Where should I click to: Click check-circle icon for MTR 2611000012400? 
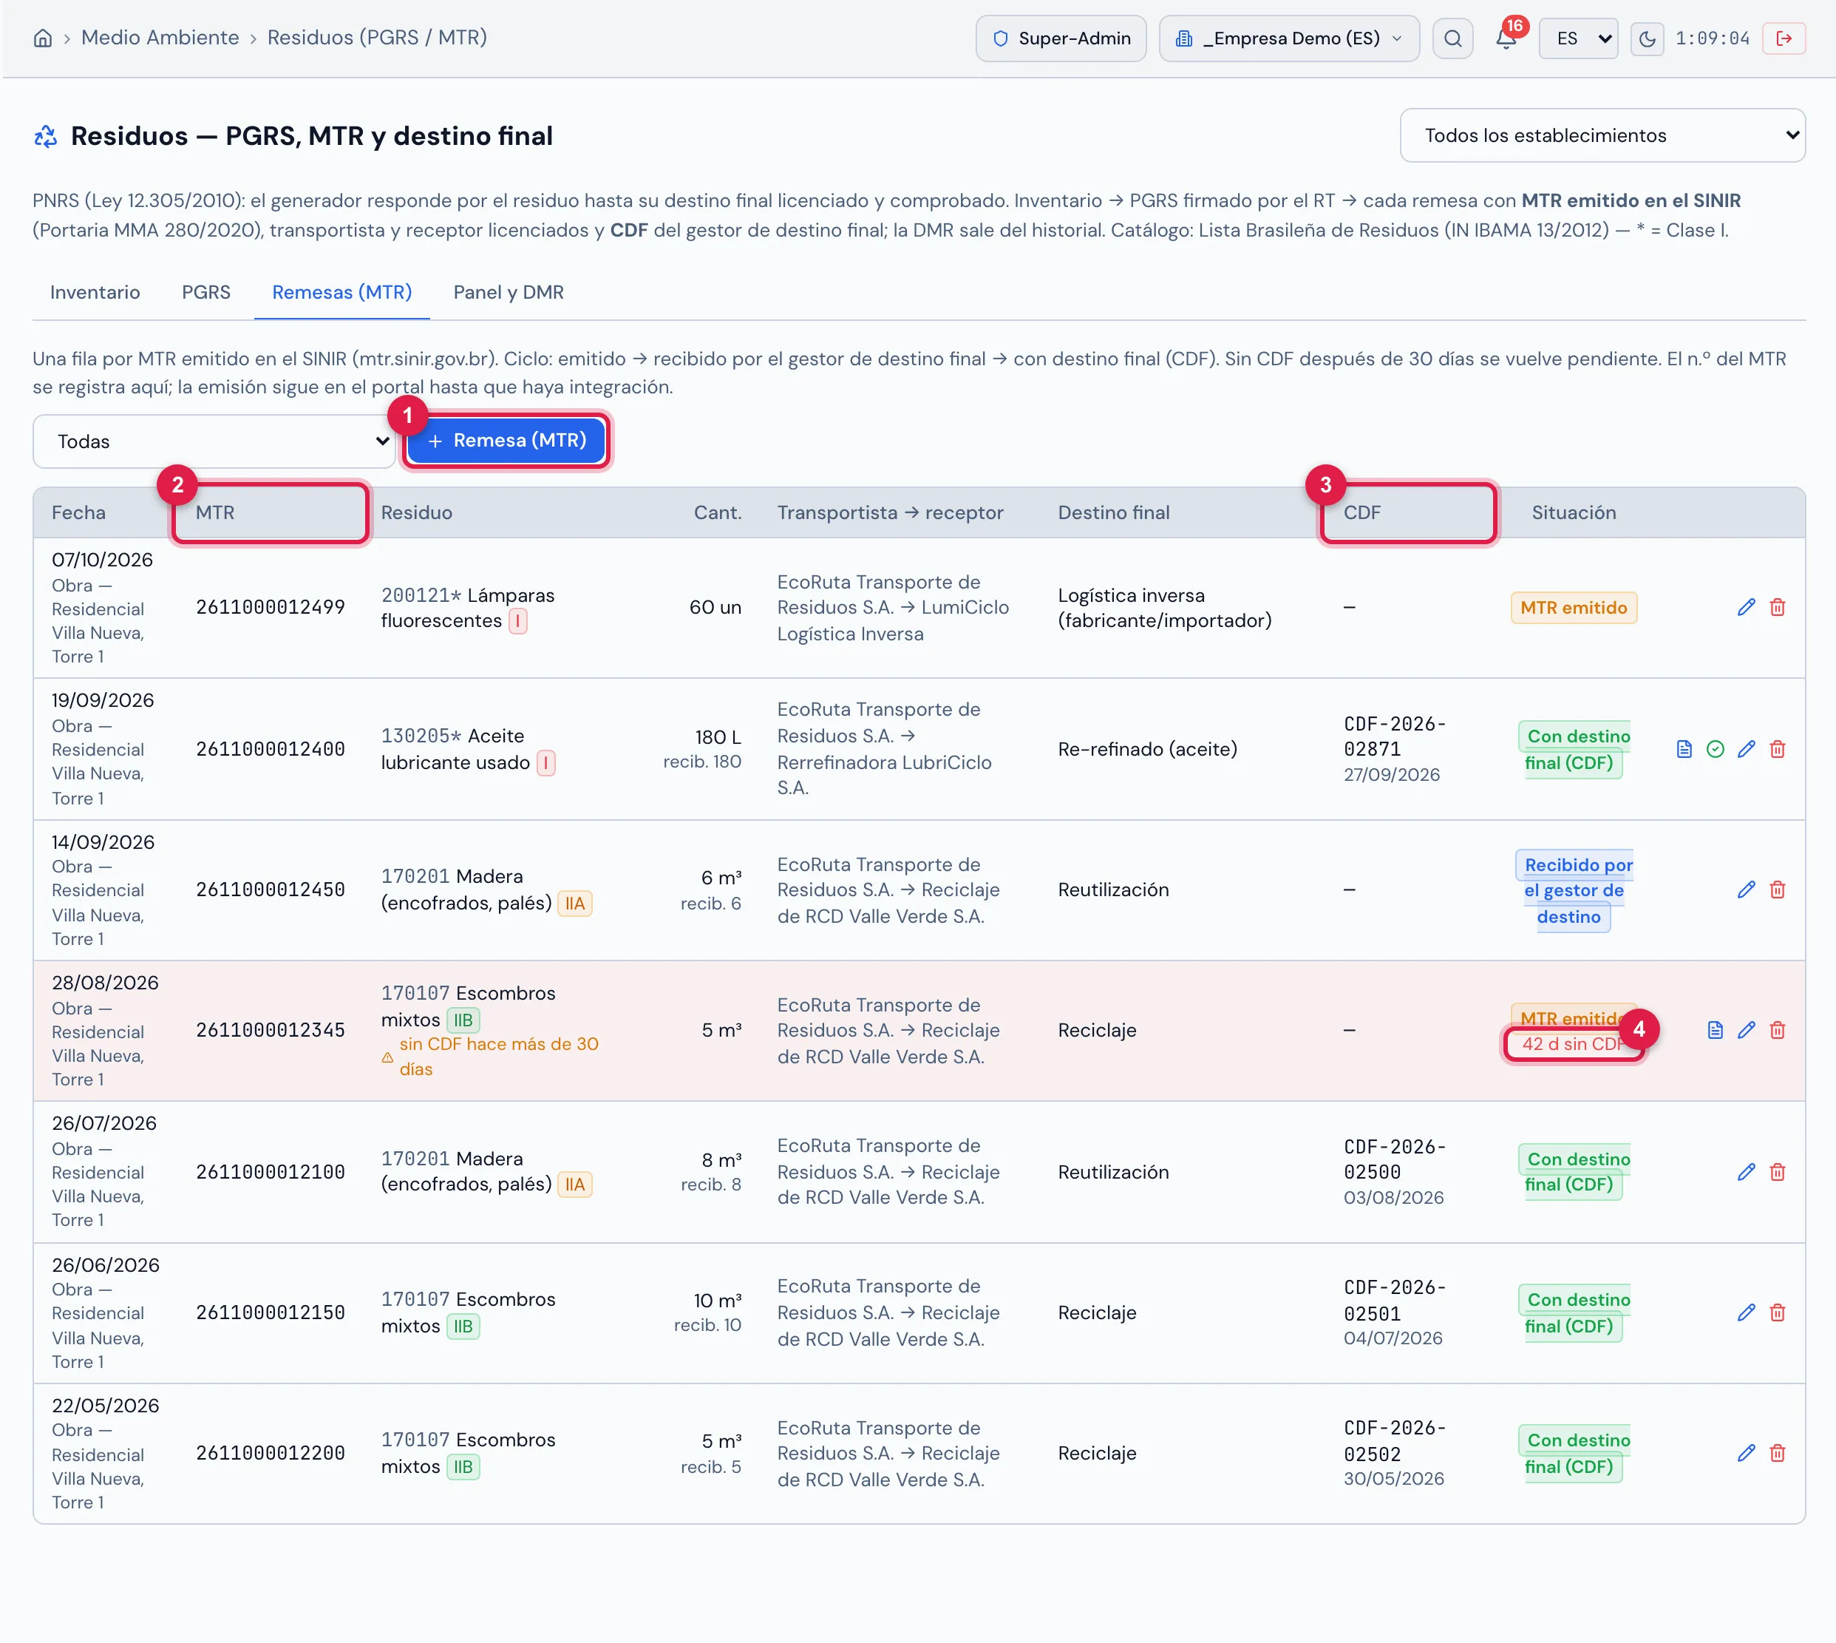click(x=1715, y=749)
